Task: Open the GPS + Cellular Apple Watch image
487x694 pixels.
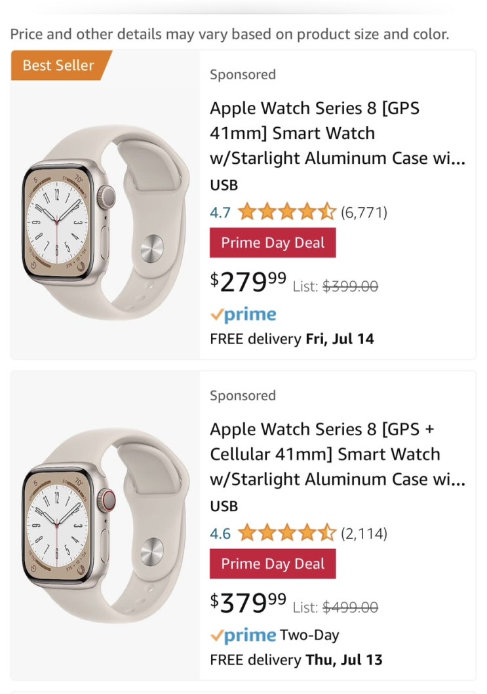Action: point(105,532)
